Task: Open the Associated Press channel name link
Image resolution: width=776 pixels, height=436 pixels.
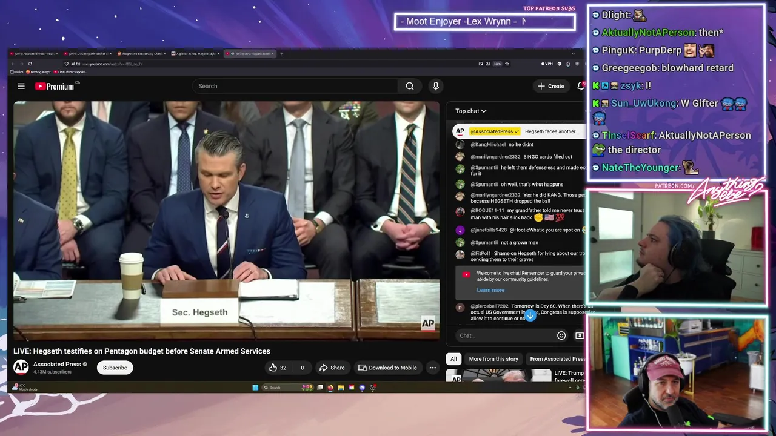Action: coord(57,364)
